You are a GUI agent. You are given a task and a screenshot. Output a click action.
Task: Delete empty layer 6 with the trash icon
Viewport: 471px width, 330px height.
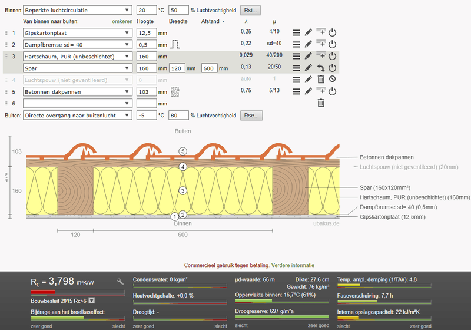coord(321,103)
